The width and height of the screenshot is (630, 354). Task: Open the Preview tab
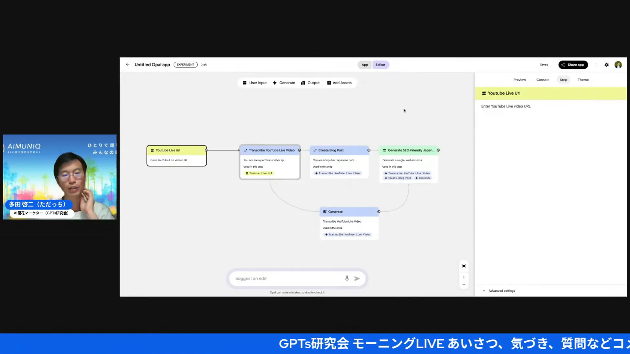519,80
